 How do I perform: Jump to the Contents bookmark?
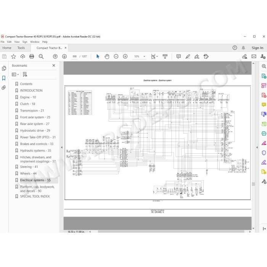click(26, 84)
